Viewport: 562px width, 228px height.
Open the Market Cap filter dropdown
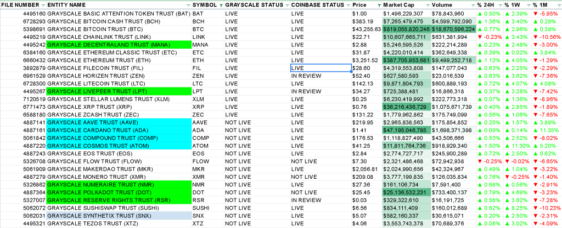[428, 5]
